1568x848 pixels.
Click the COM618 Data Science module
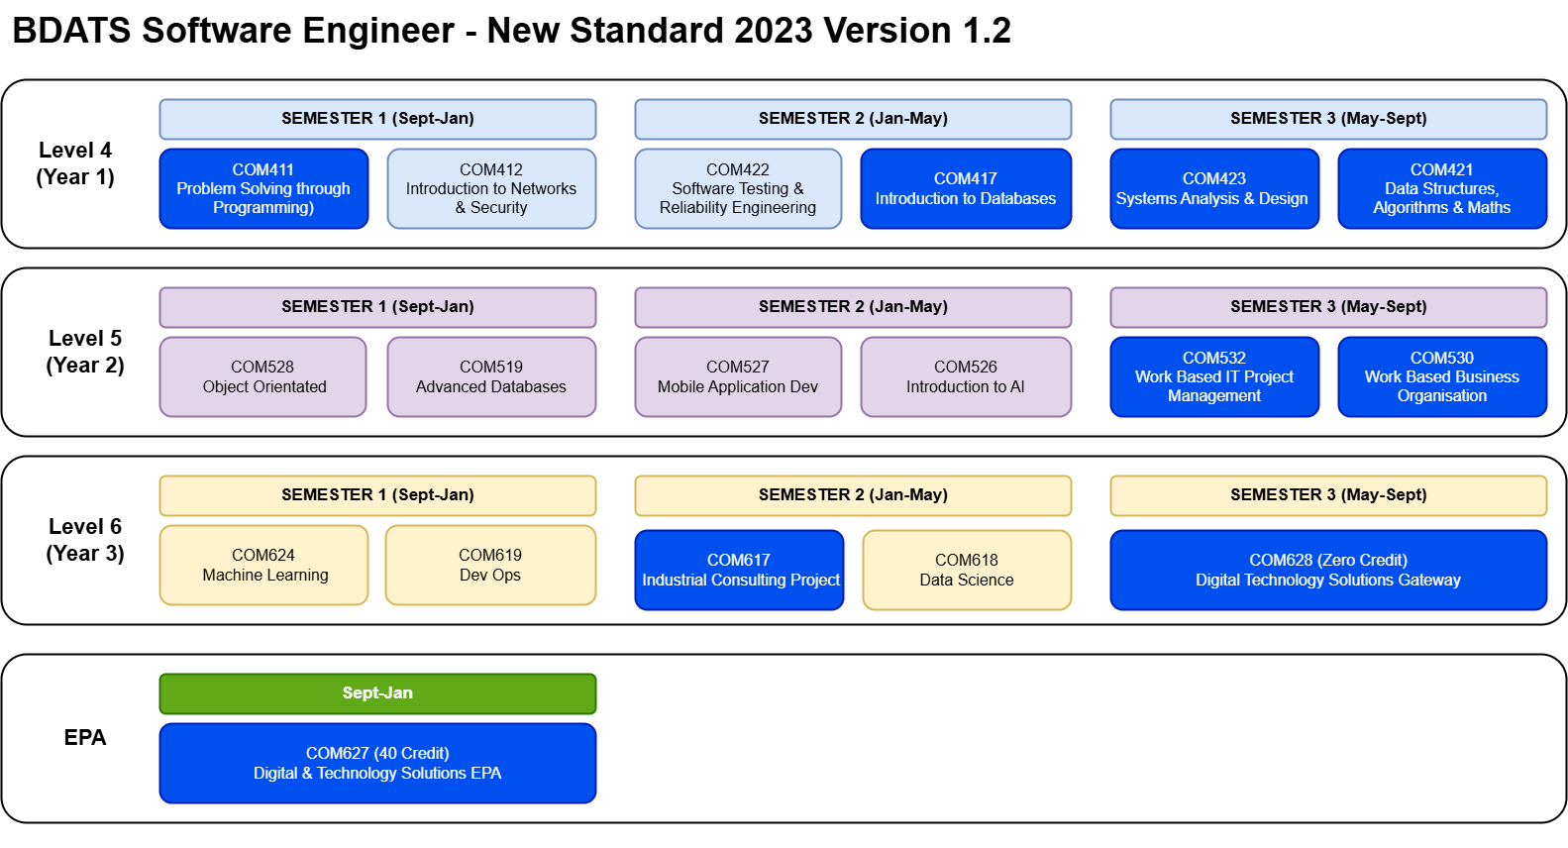click(x=967, y=570)
